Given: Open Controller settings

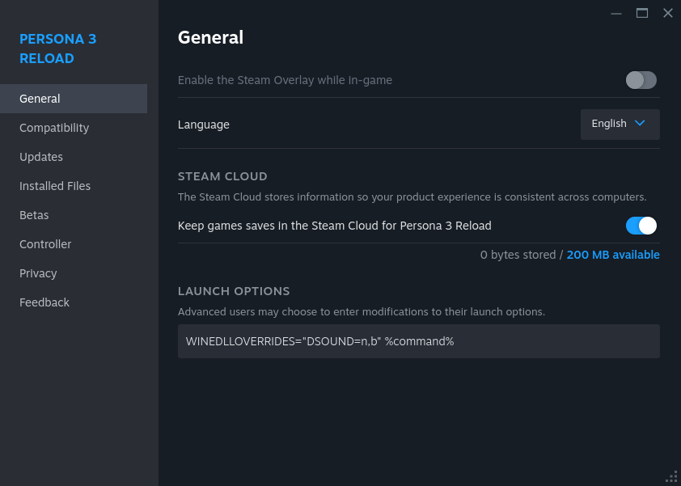Looking at the screenshot, I should 45,244.
